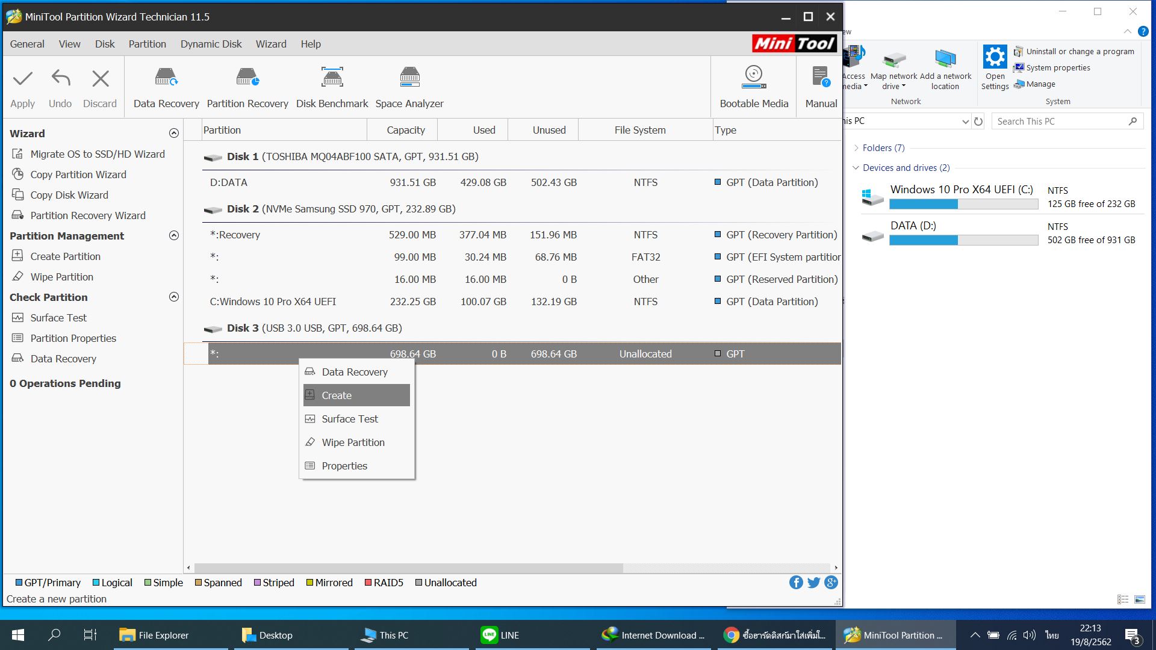This screenshot has width=1156, height=650.
Task: Open the Dynamic Disk menu
Action: point(211,44)
